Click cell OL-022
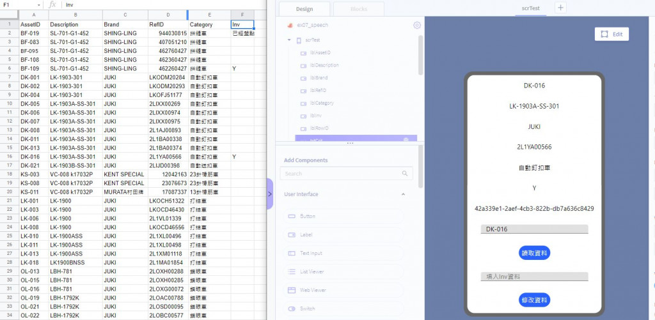The width and height of the screenshot is (655, 320). pos(34,316)
